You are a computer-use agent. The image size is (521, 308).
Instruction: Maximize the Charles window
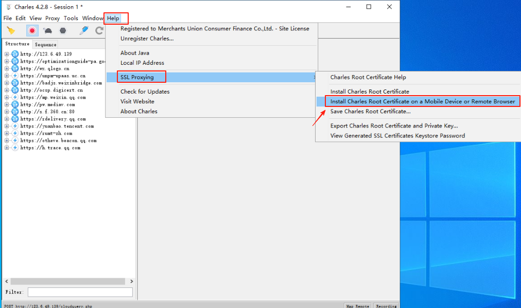369,7
